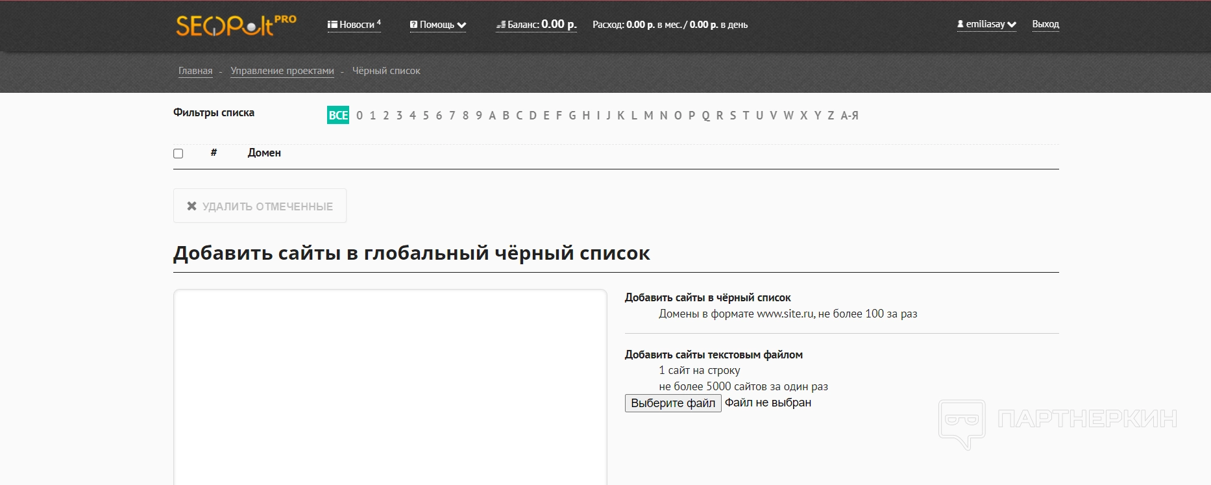1211x485 pixels.
Task: Select the ВСЕ list filter
Action: click(338, 115)
